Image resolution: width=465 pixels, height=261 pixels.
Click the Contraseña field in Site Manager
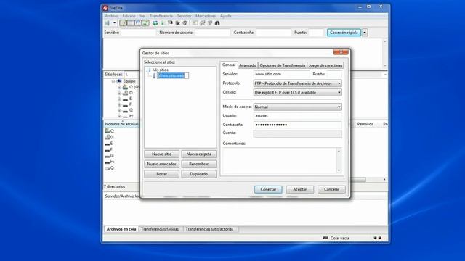[297, 125]
